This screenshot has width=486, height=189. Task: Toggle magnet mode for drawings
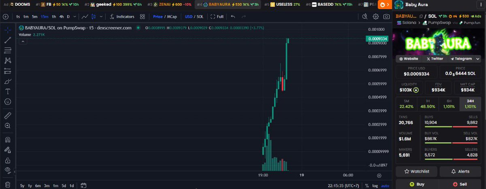(8, 140)
